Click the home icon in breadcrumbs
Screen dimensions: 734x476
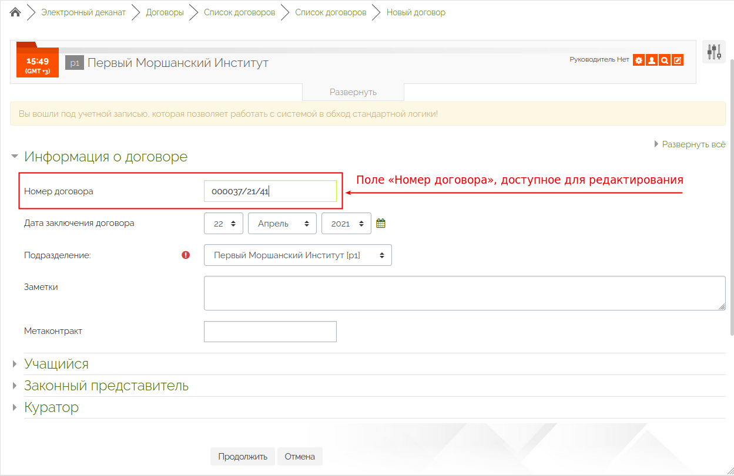click(15, 12)
